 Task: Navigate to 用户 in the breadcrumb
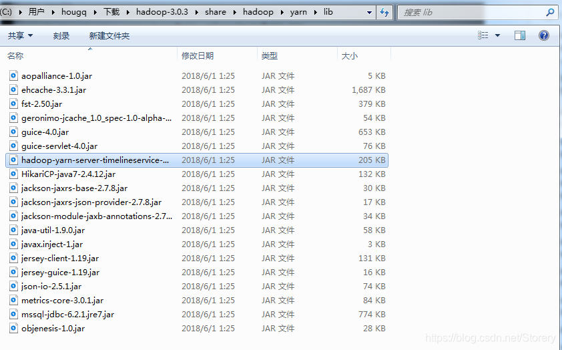(x=37, y=12)
